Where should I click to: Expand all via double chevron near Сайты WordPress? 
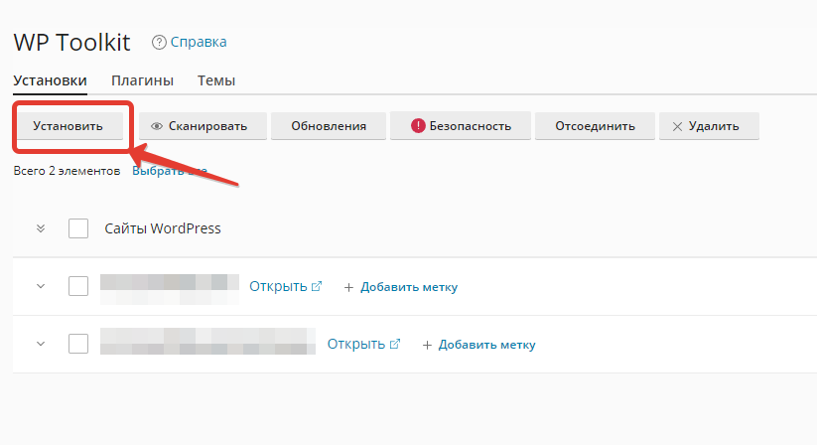click(41, 228)
